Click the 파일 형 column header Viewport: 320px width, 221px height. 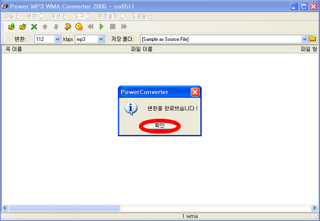(x=306, y=49)
